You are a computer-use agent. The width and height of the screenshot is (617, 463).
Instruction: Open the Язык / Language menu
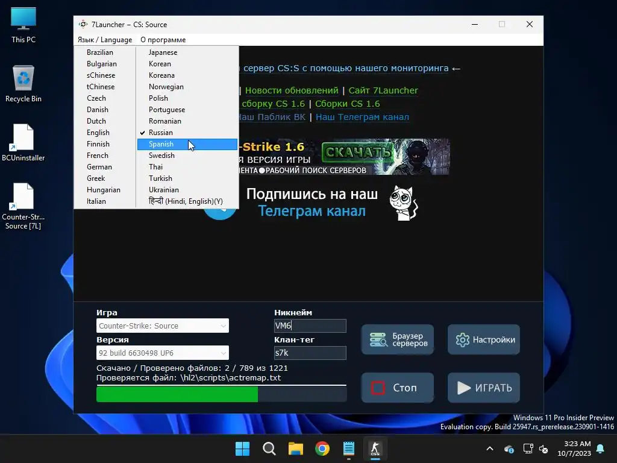pos(105,40)
